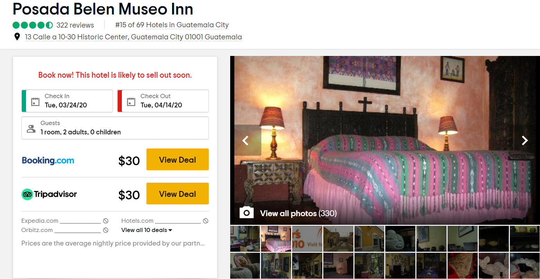View Deal from Tripadvisor
540x279 pixels.
tap(178, 194)
